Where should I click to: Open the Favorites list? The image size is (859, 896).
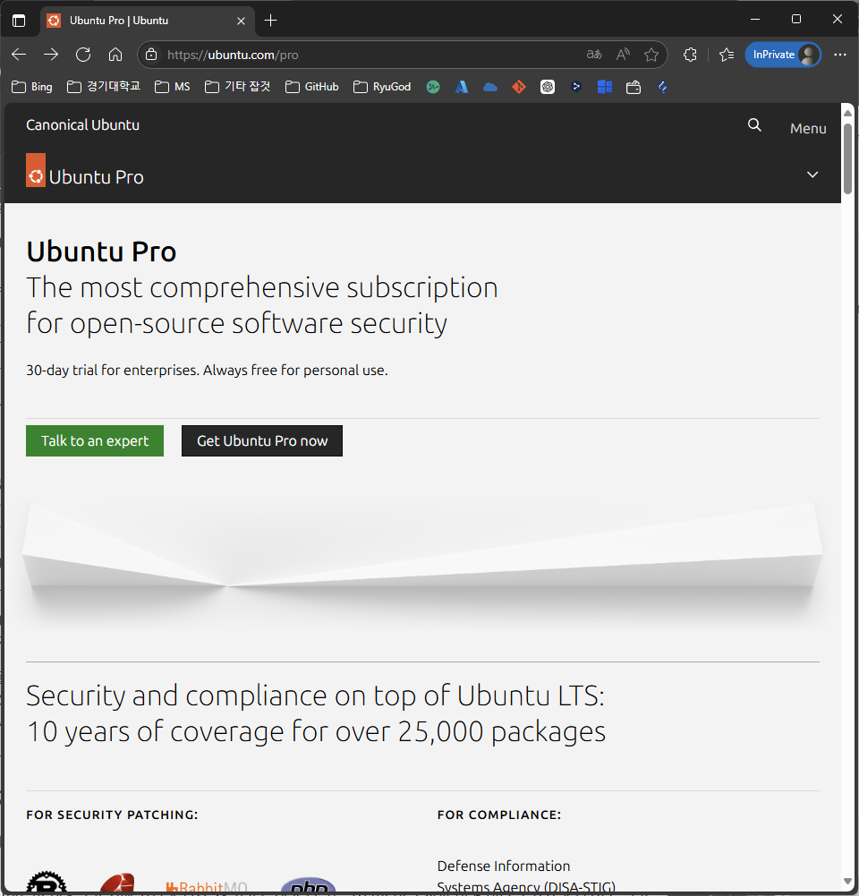coord(727,55)
